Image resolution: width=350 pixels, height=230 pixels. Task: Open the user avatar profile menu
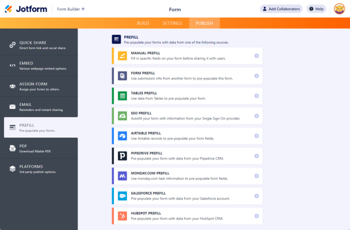(339, 9)
